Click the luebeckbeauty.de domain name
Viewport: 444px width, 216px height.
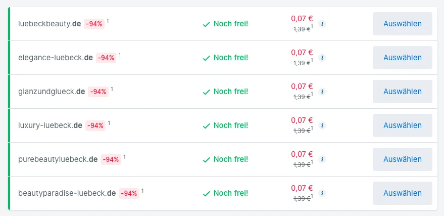pos(50,24)
